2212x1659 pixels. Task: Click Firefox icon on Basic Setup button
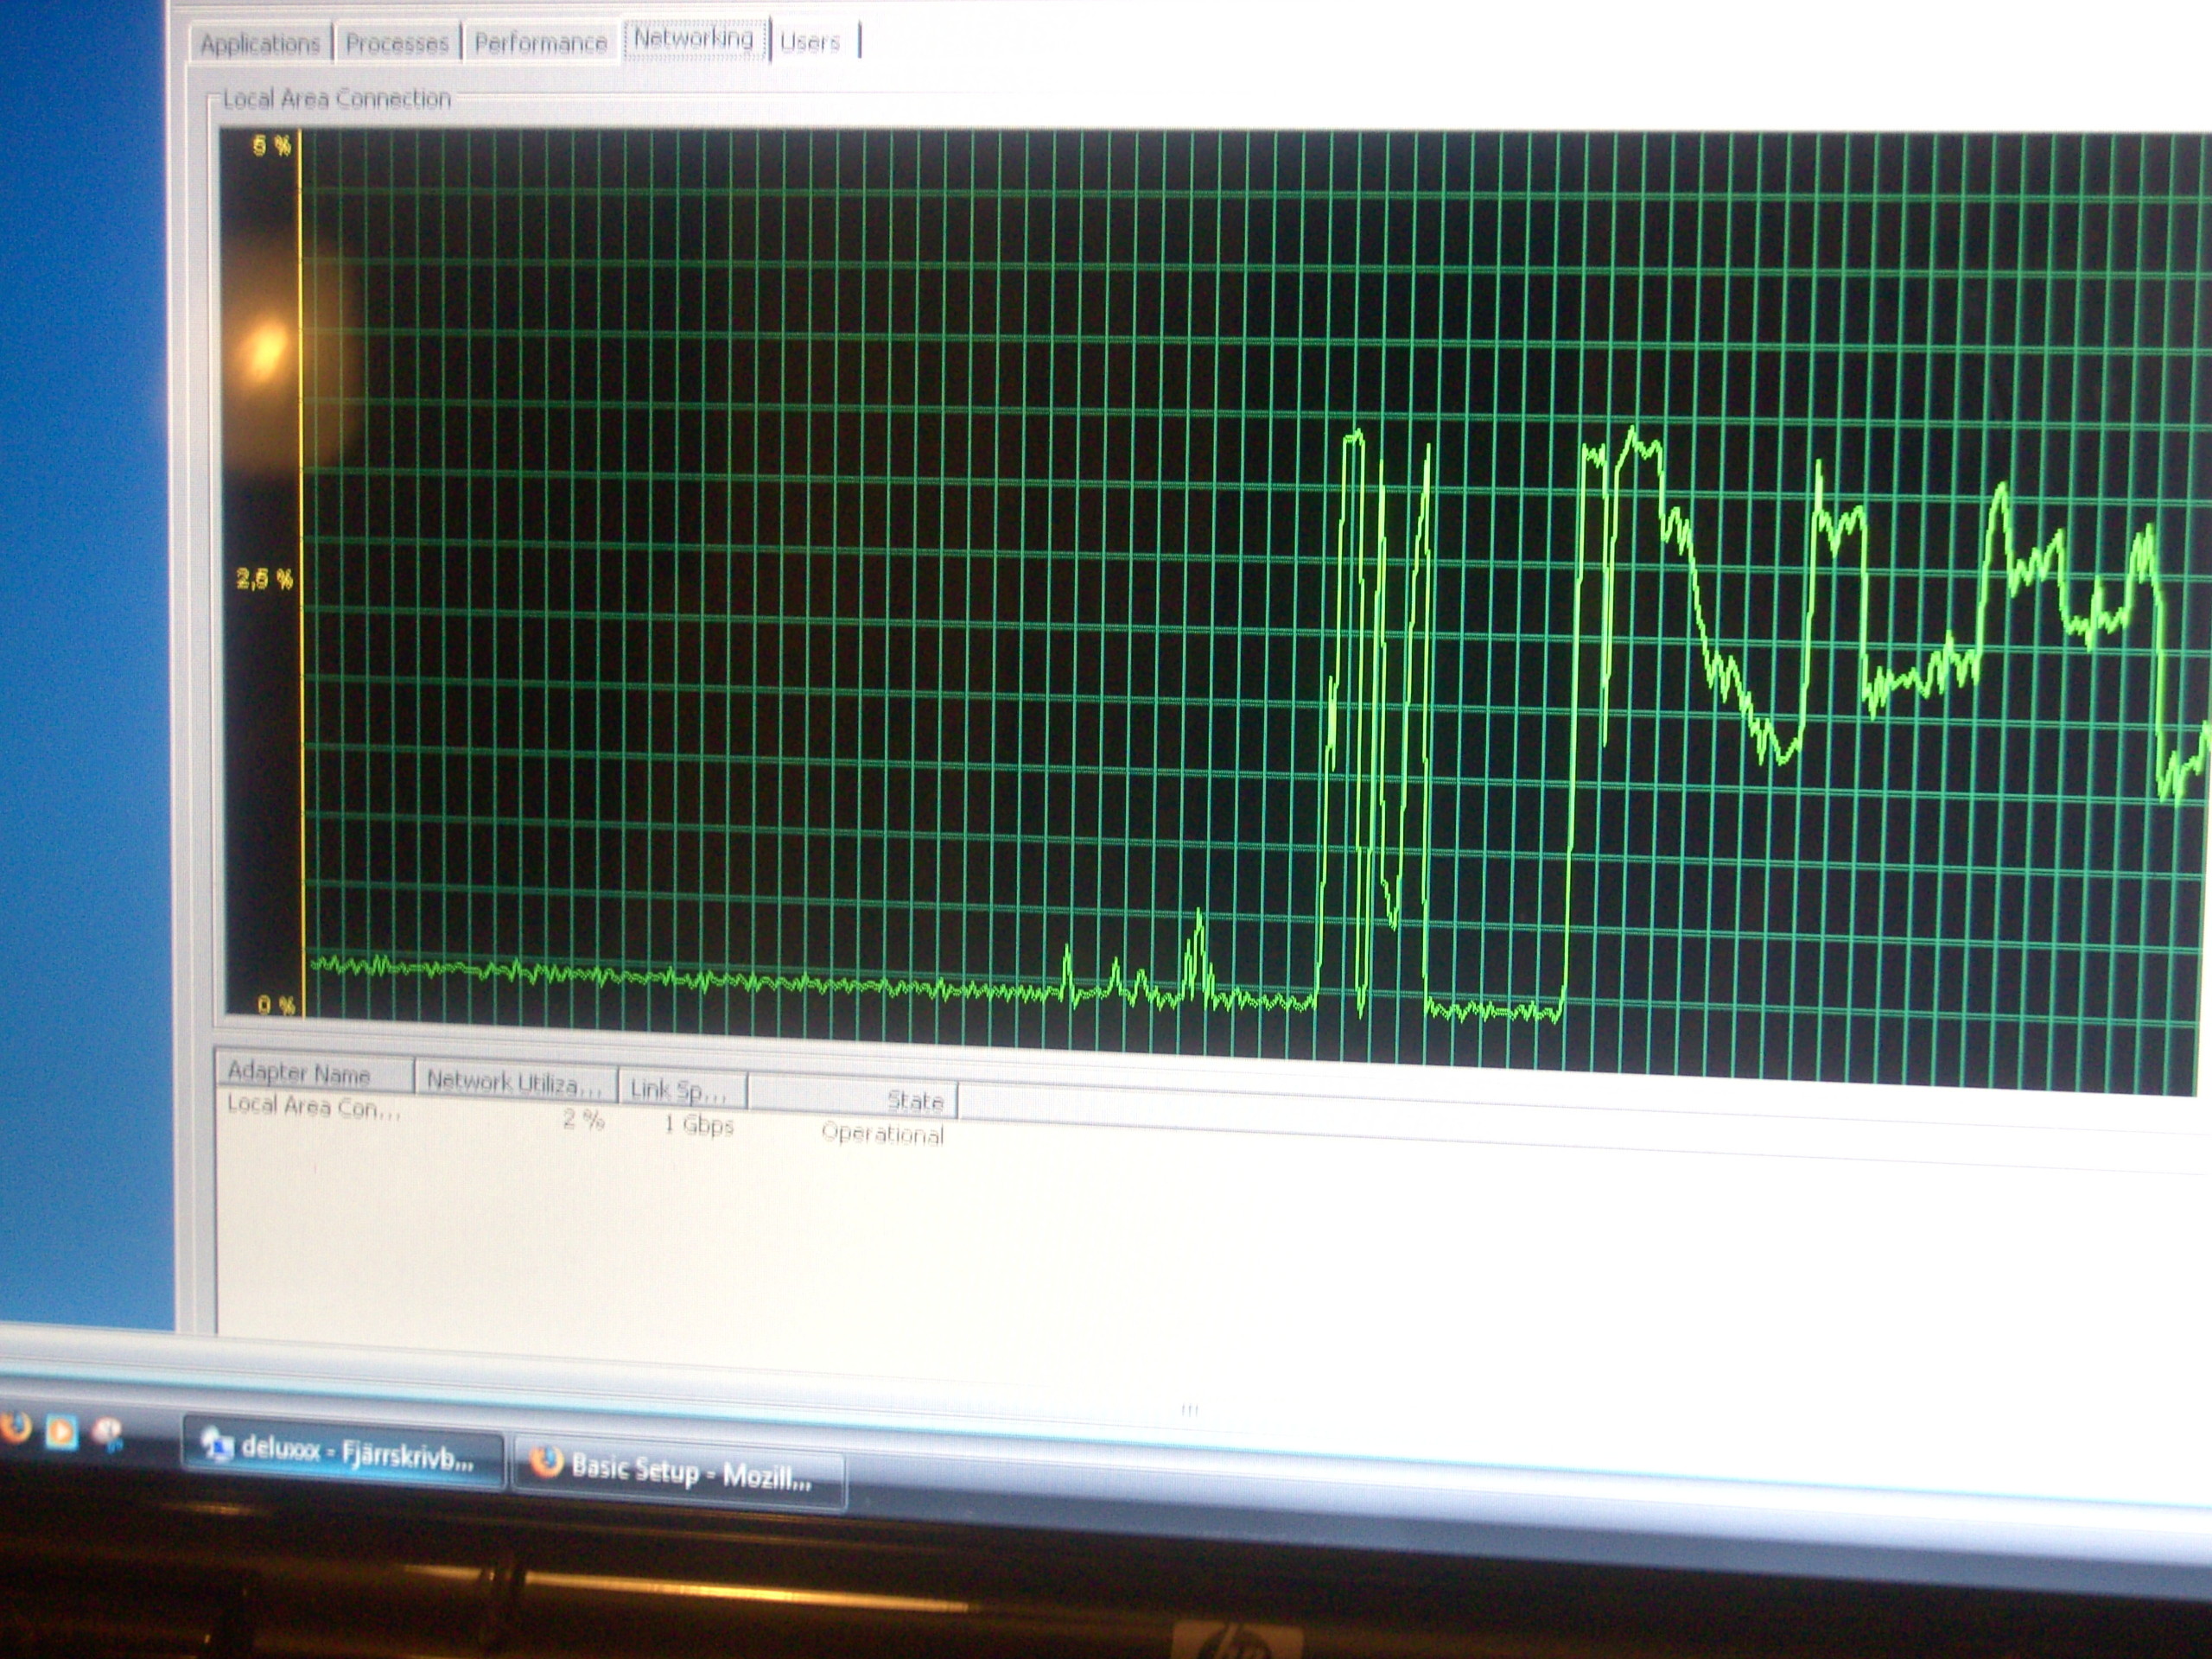click(x=547, y=1462)
